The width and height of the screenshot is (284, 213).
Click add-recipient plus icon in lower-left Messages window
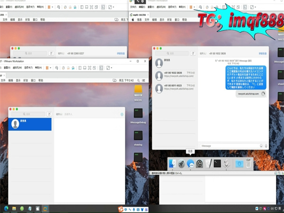click(122, 114)
